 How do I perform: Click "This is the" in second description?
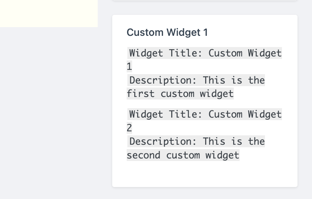click(234, 141)
